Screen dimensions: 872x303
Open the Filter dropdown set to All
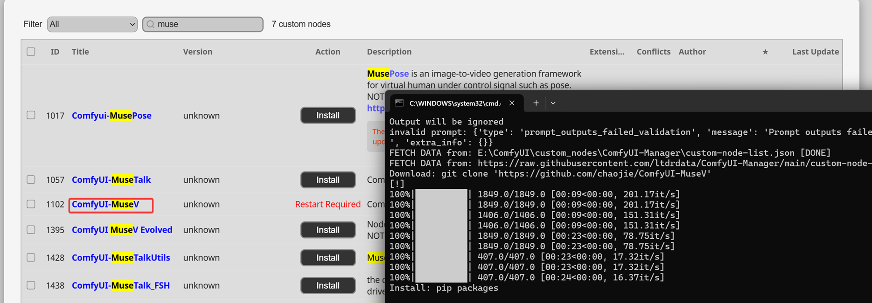[x=92, y=24]
